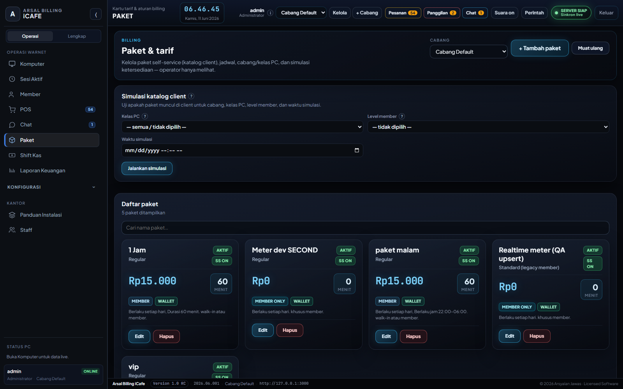Open help for Simulasi katalog client
Screen dimensions: 623x389
(191, 96)
